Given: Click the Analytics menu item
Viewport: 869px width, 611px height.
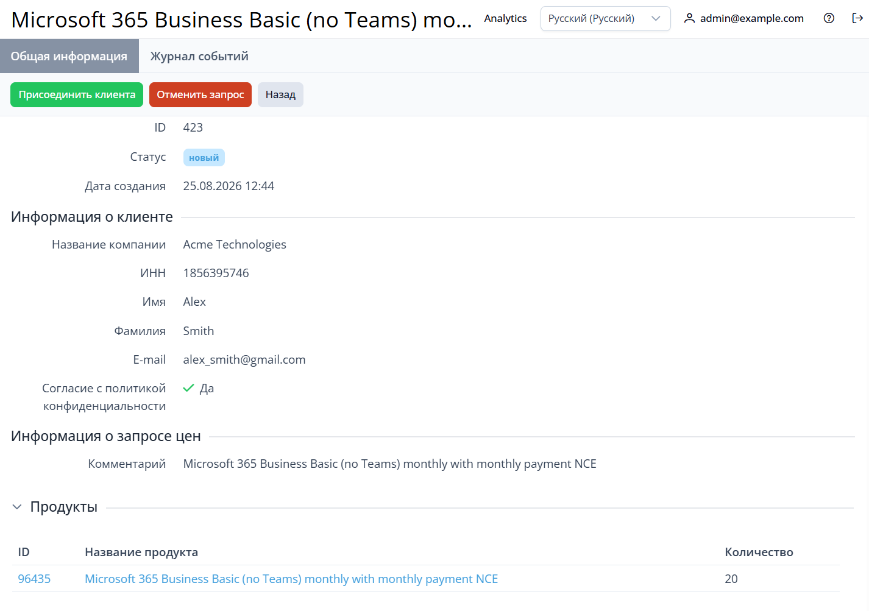Looking at the screenshot, I should pyautogui.click(x=505, y=18).
